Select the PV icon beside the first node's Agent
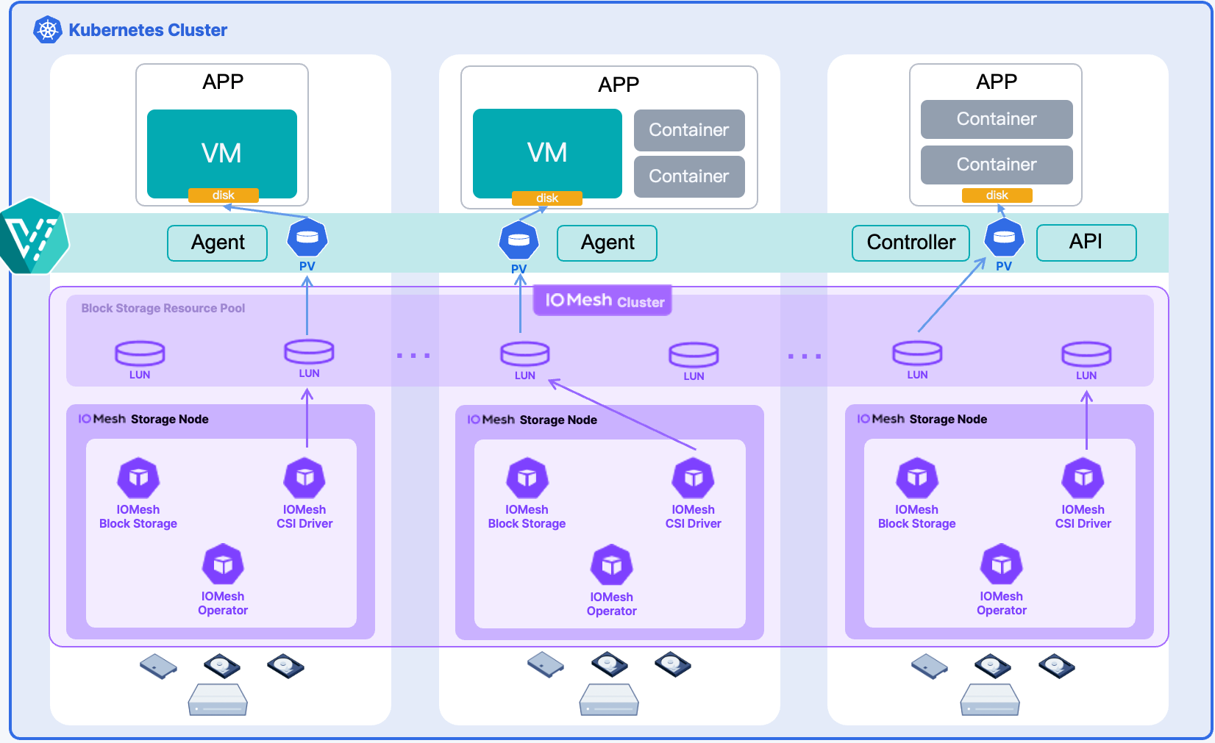The height and width of the screenshot is (743, 1215). click(307, 237)
